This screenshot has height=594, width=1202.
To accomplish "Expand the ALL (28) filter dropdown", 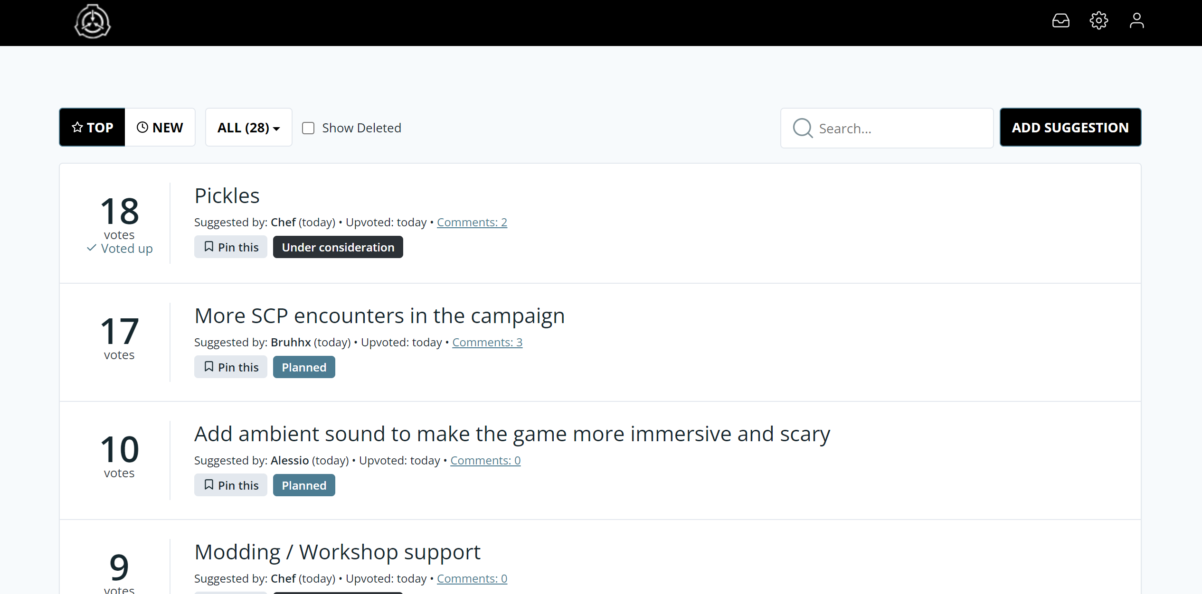I will click(x=248, y=128).
